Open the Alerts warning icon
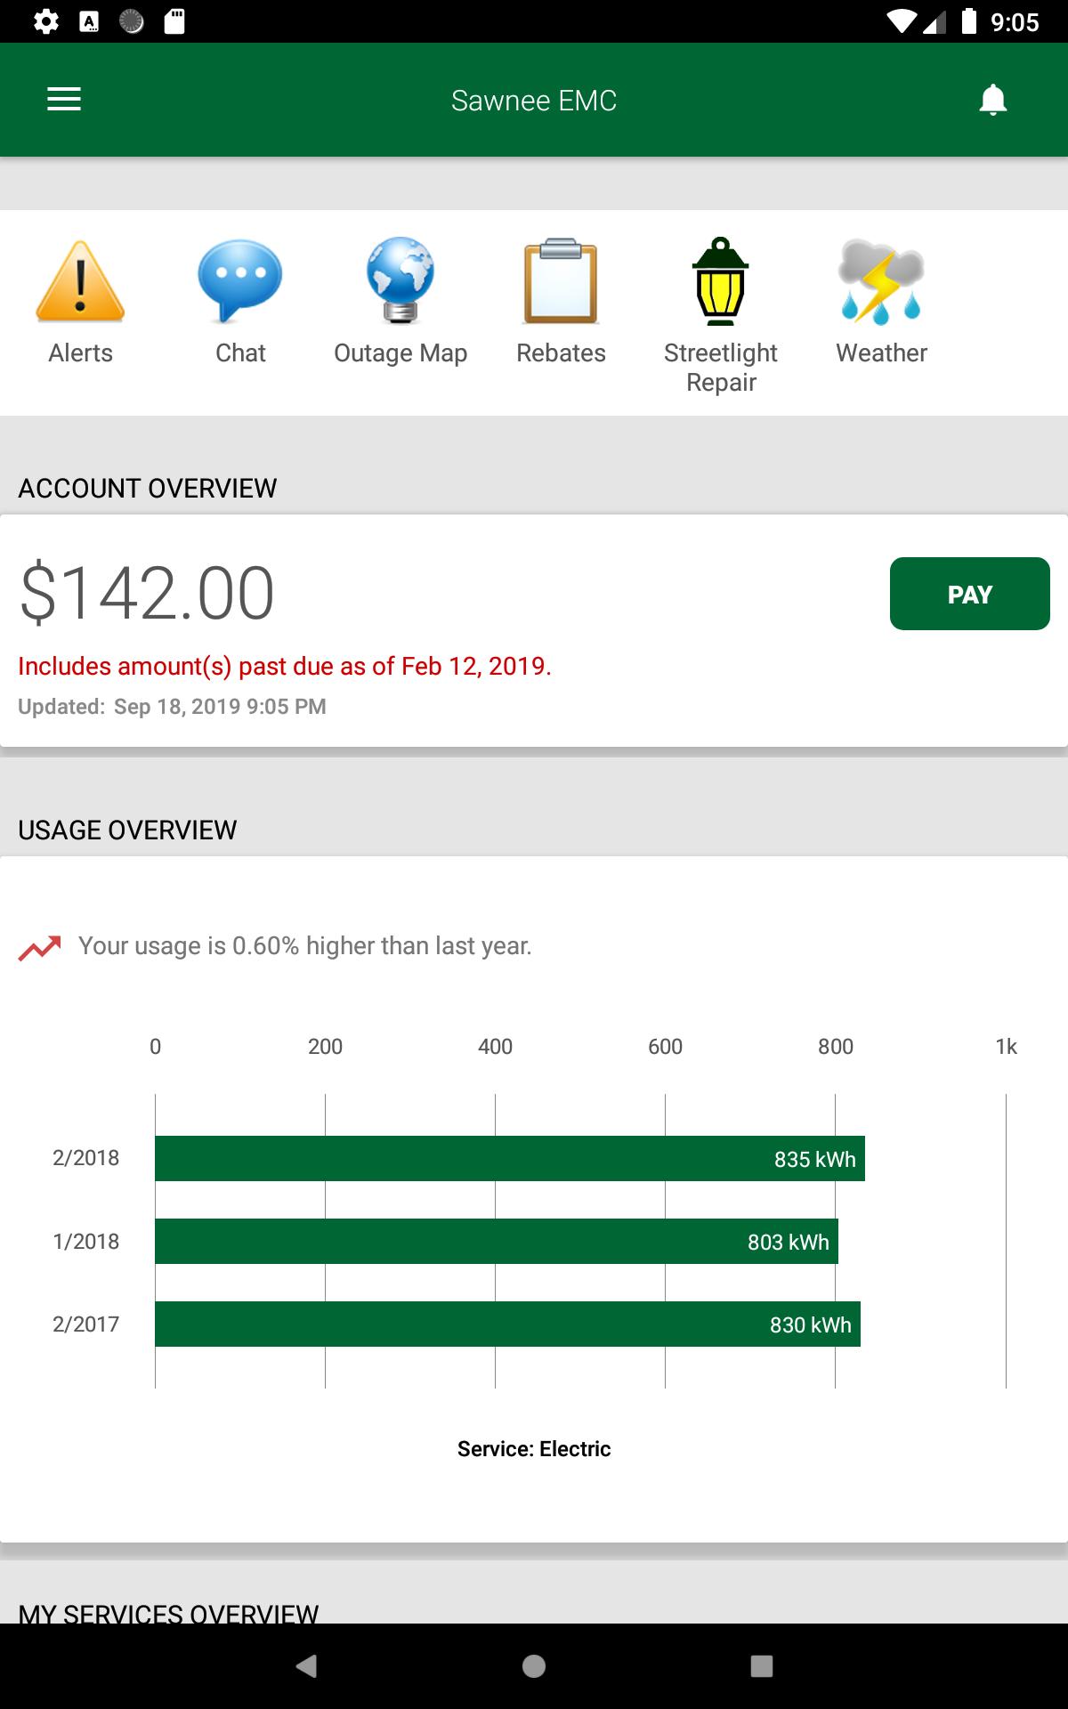 point(80,281)
